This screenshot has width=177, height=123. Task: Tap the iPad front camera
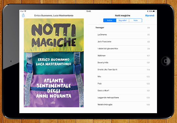(11, 61)
